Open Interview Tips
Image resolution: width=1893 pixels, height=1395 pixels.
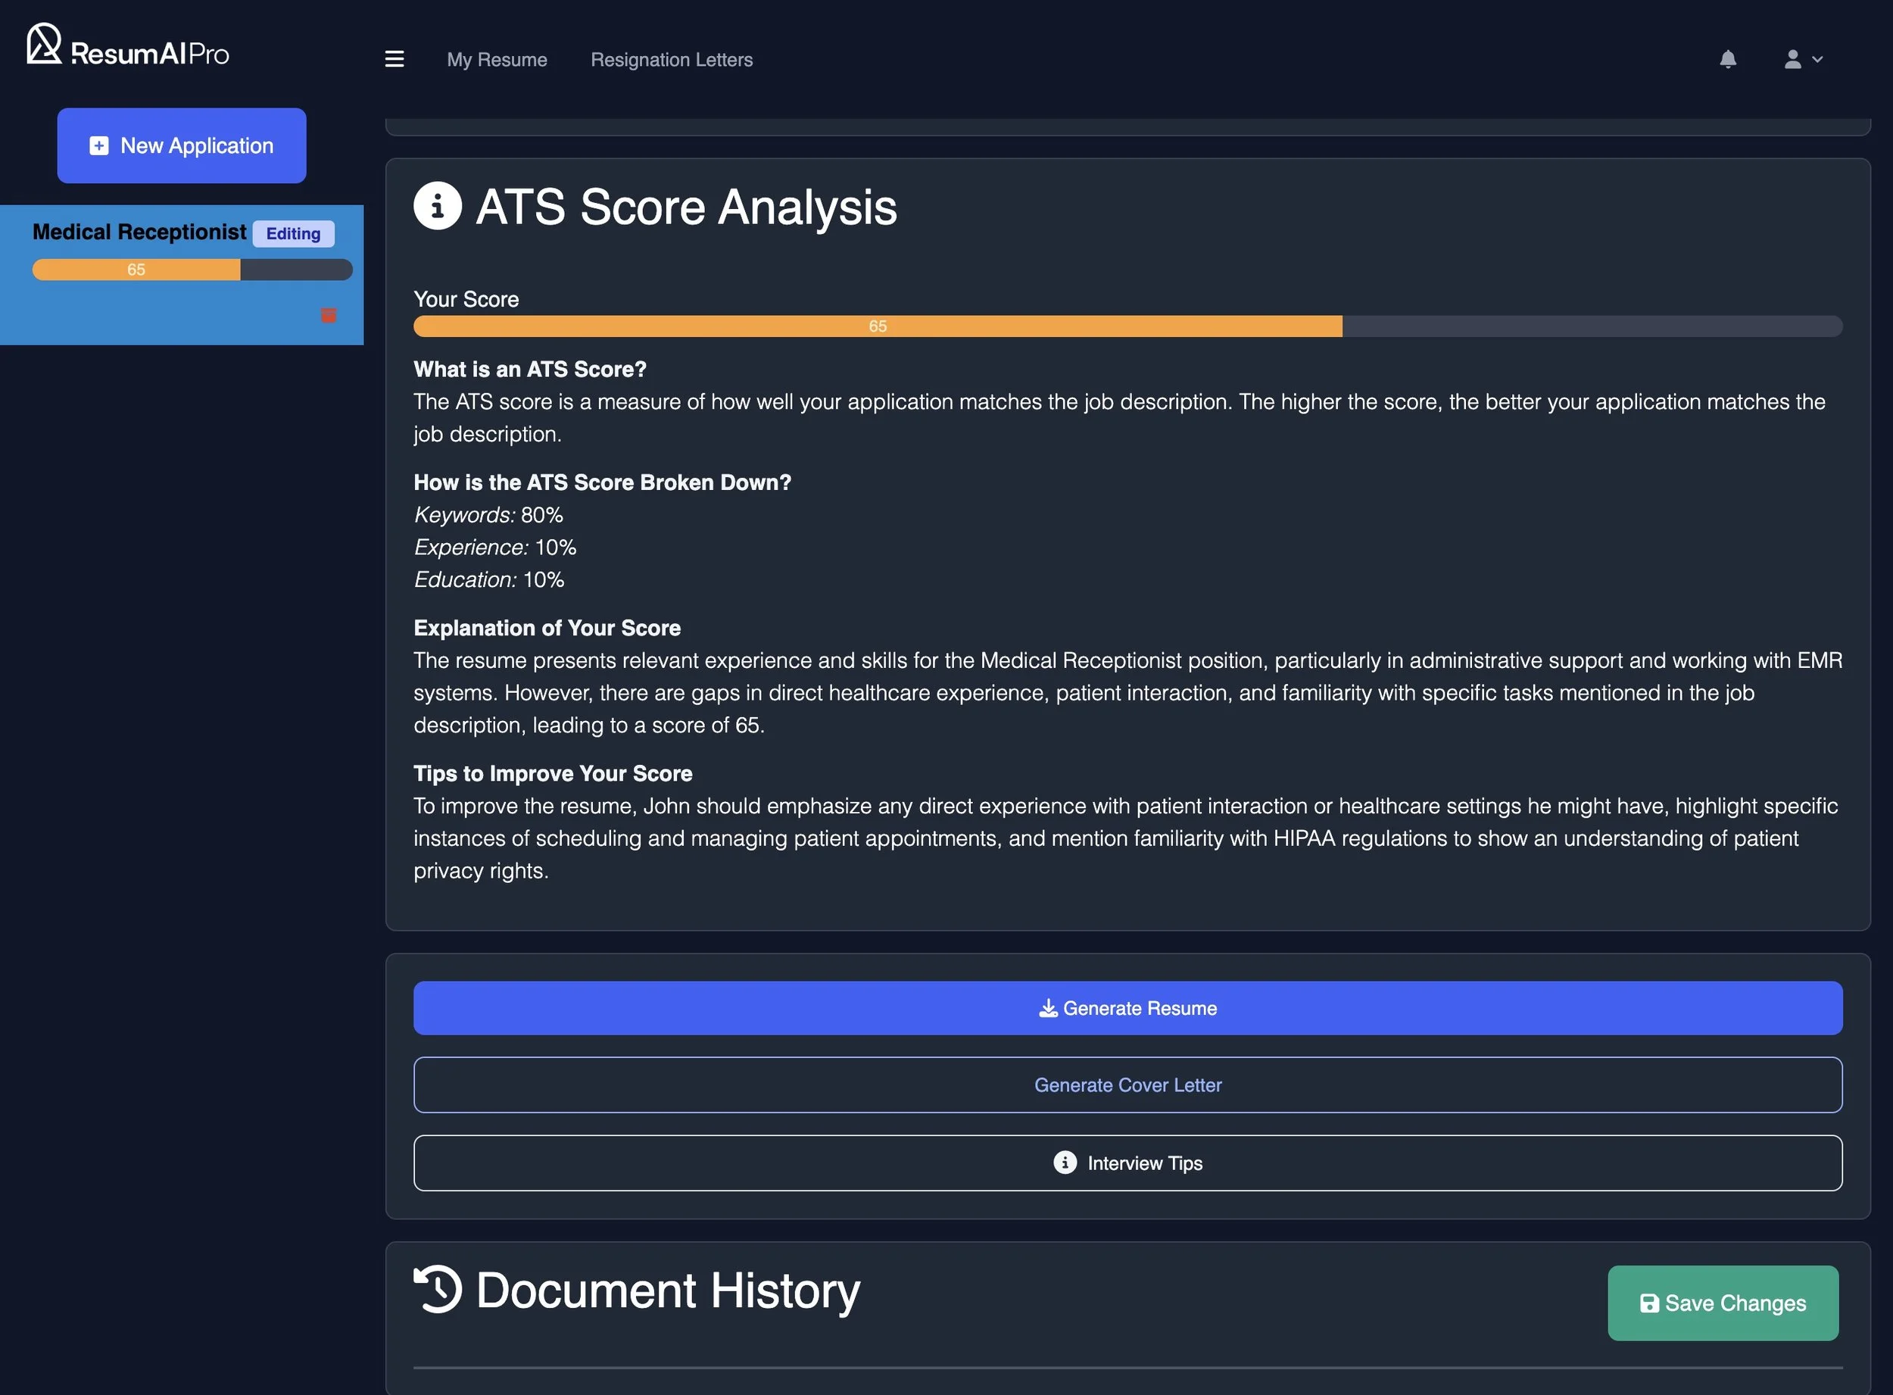1127,1162
